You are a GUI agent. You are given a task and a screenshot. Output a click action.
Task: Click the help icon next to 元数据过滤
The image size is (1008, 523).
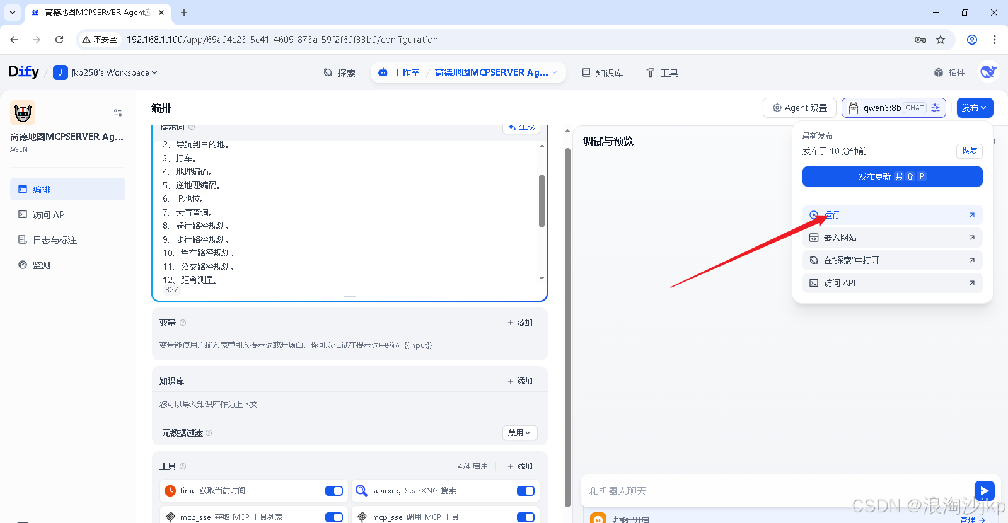209,433
